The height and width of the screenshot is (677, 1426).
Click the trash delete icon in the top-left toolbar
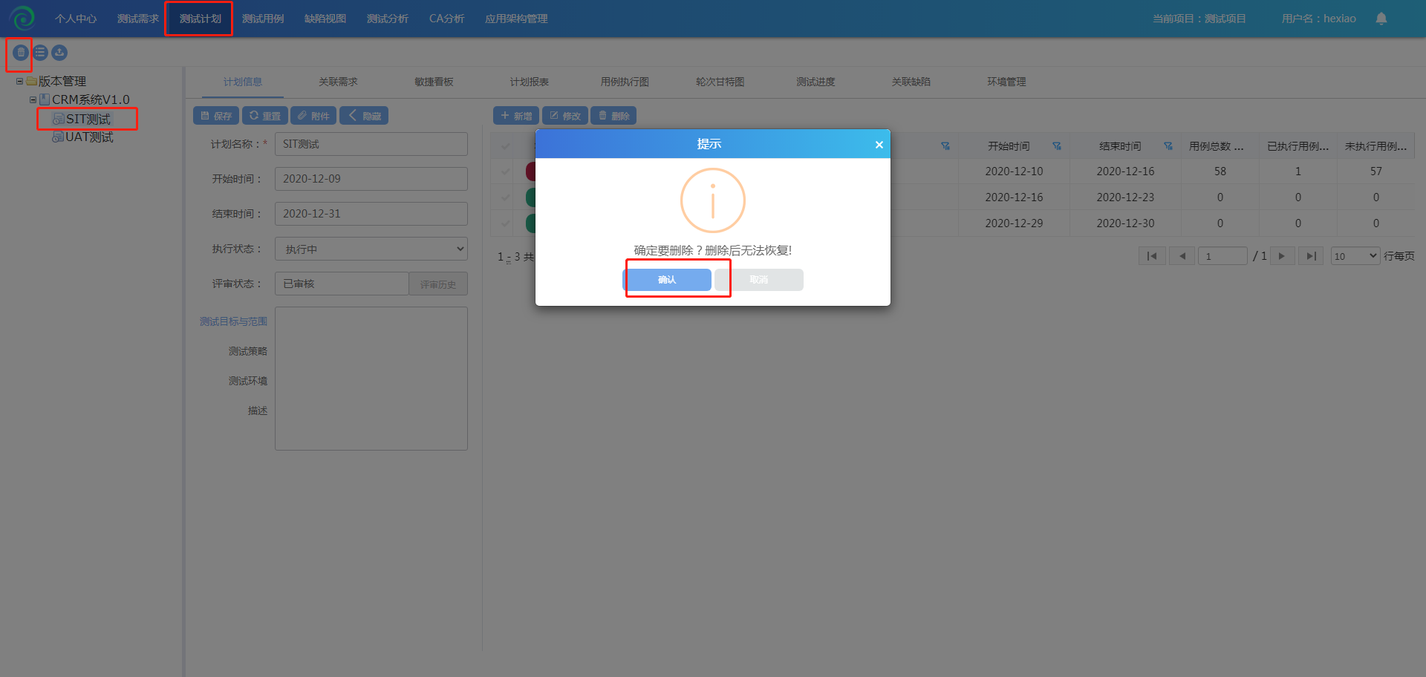click(x=21, y=53)
